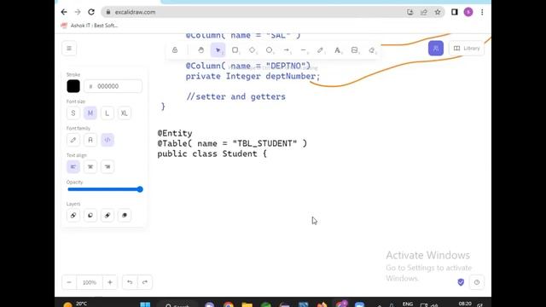The height and width of the screenshot is (307, 546).
Task: Share this page from address bar
Action: click(424, 12)
